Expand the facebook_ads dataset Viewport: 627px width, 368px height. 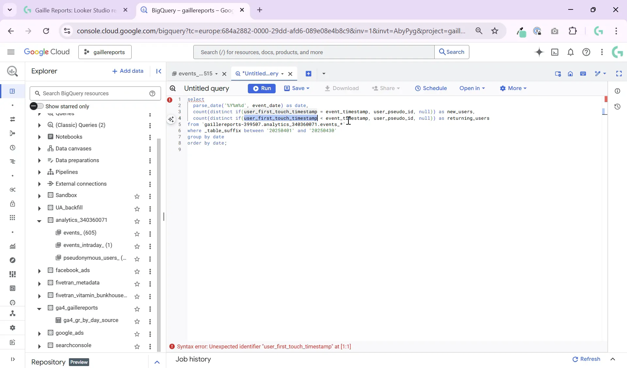[39, 270]
